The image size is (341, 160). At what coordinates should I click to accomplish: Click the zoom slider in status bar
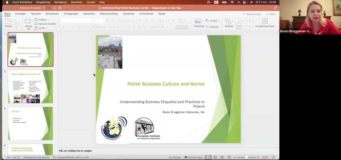tap(246, 157)
